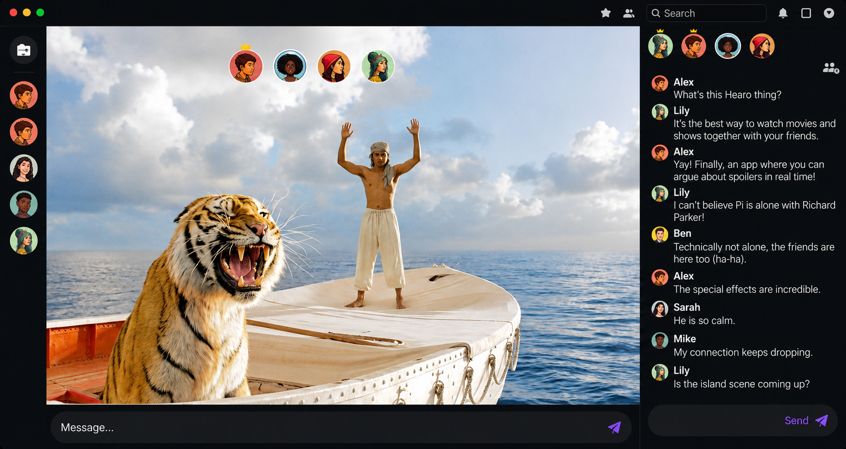Open the circular dropdown arrow at top right

829,13
